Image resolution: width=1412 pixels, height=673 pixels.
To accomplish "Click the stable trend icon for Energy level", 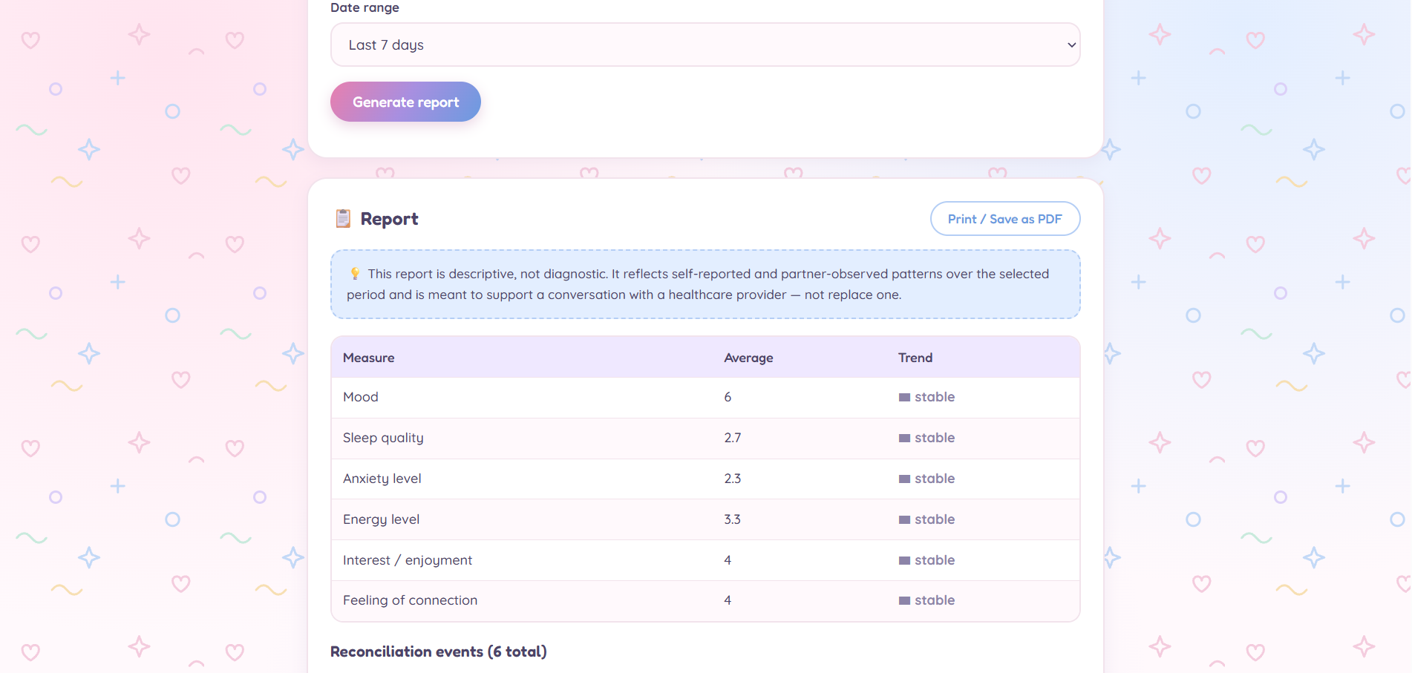I will tap(904, 520).
